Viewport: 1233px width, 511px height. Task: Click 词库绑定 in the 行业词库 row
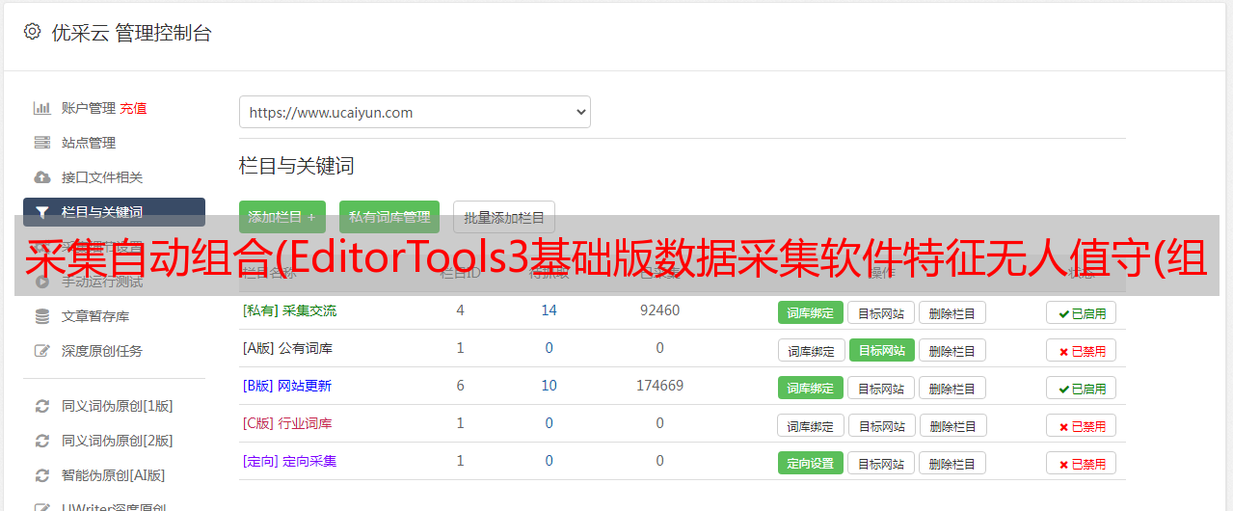pyautogui.click(x=811, y=425)
